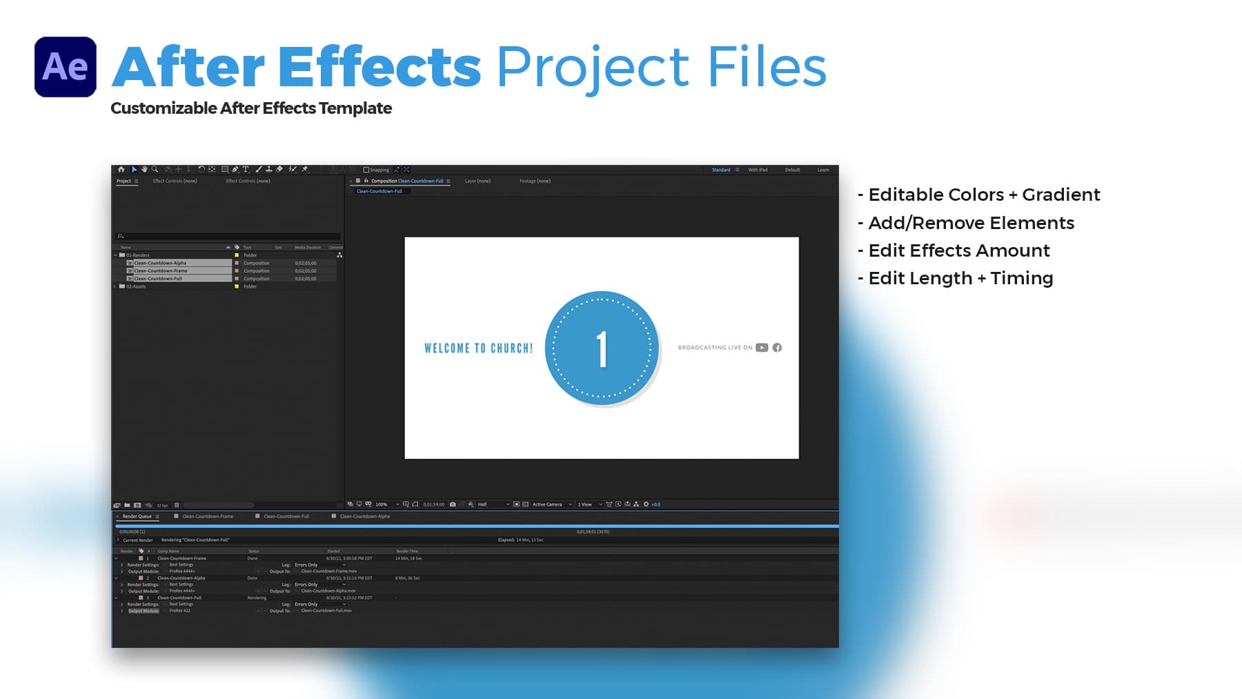Click the blue render progress bar
Viewport: 1242px width, 699px height.
click(477, 526)
